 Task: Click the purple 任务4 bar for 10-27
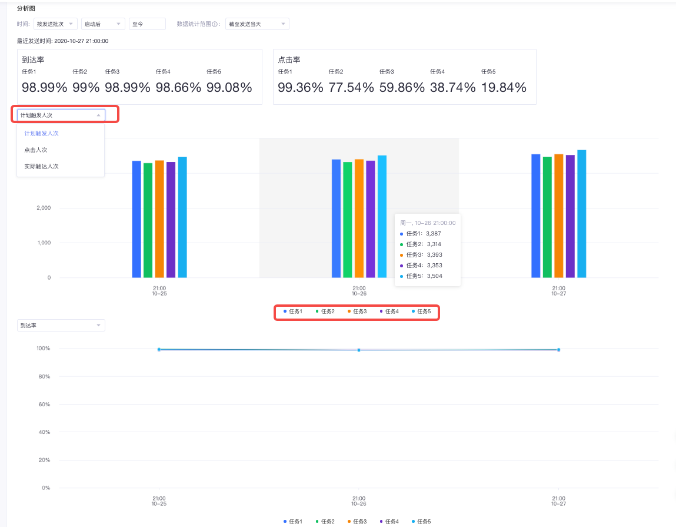point(570,216)
